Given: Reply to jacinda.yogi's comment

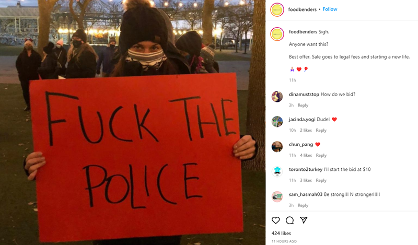Looking at the screenshot, I should pyautogui.click(x=321, y=131).
